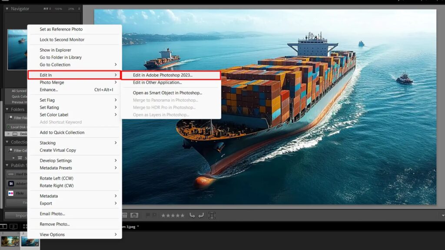Image resolution: width=445 pixels, height=250 pixels.
Task: Open the FIT zoom dropdown in Navigator
Action: 46,9
